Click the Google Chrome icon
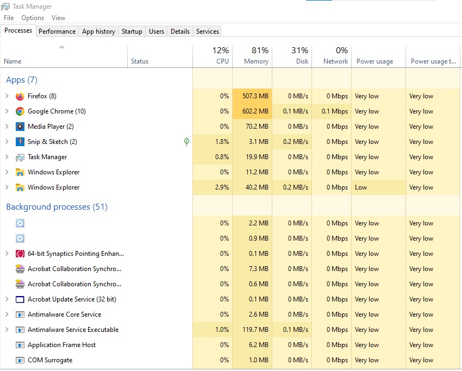The height and width of the screenshot is (371, 462). pos(20,111)
